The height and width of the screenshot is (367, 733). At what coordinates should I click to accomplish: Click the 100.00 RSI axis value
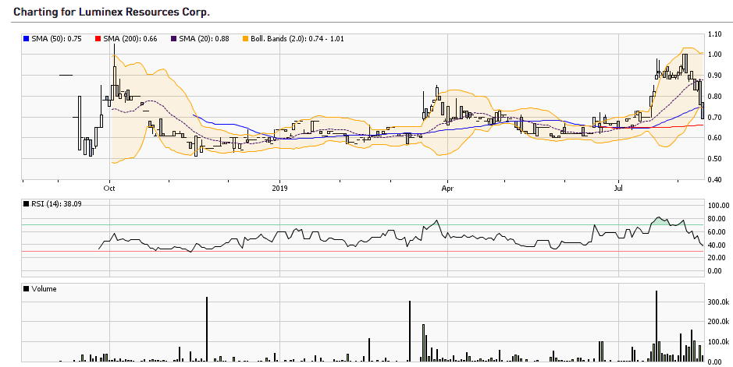click(718, 206)
